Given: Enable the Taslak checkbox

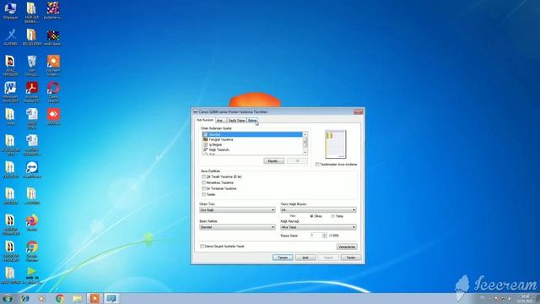Looking at the screenshot, I should (x=204, y=194).
